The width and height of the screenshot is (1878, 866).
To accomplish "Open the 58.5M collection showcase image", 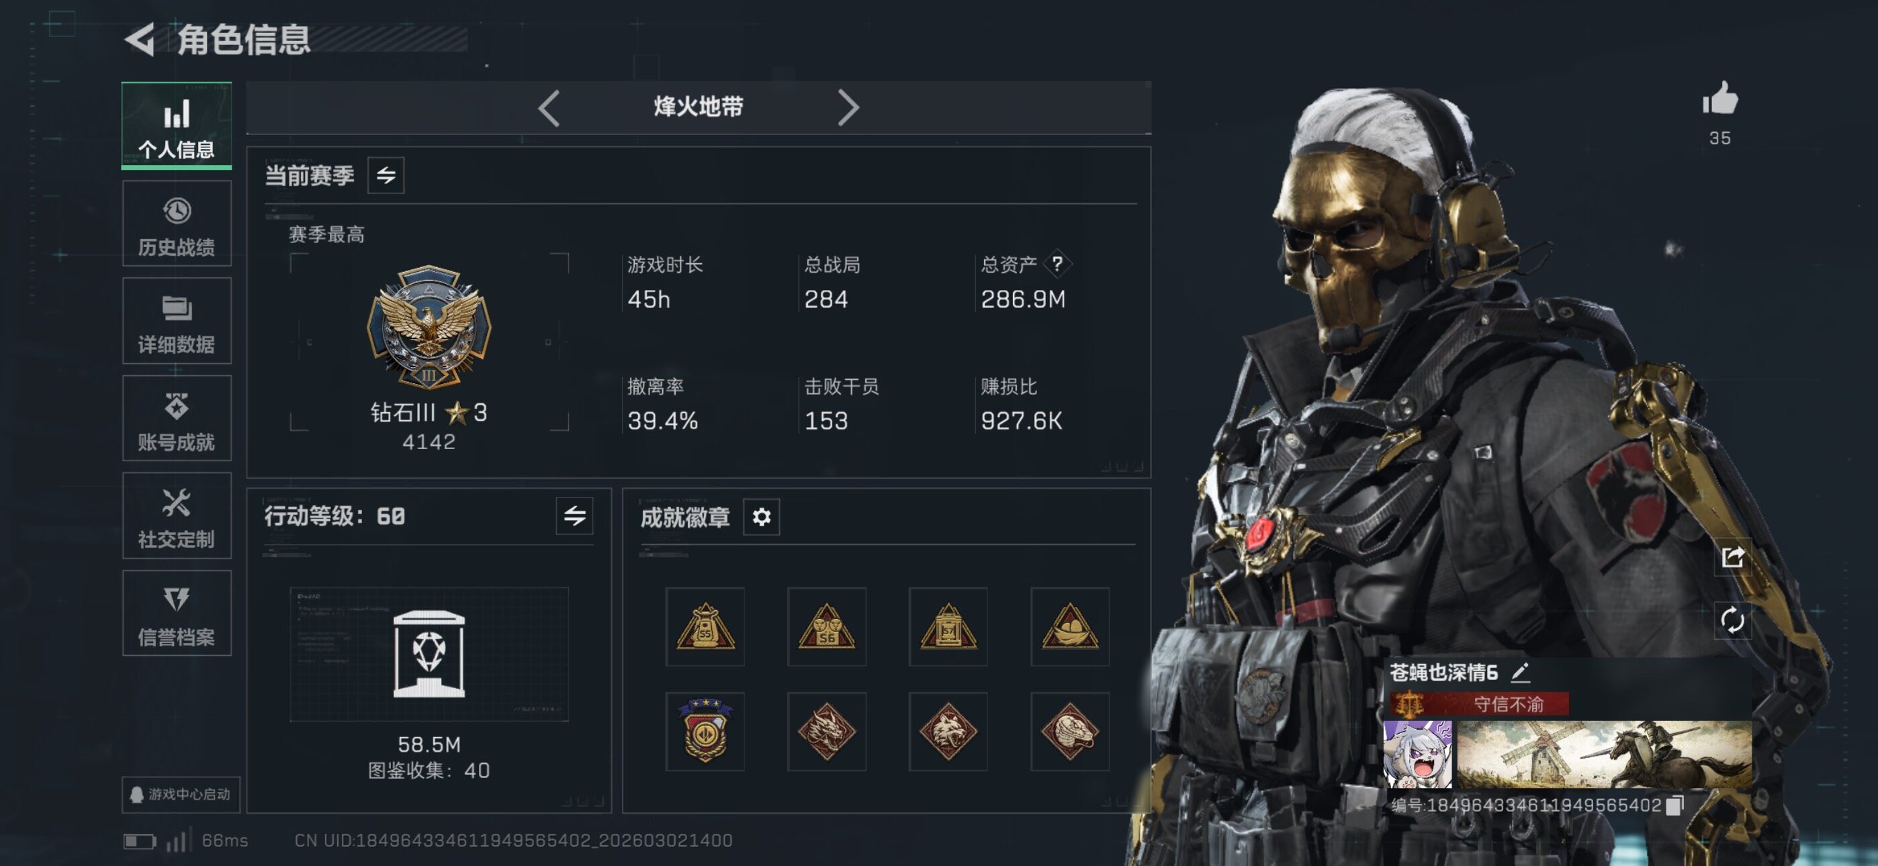I will pyautogui.click(x=429, y=655).
